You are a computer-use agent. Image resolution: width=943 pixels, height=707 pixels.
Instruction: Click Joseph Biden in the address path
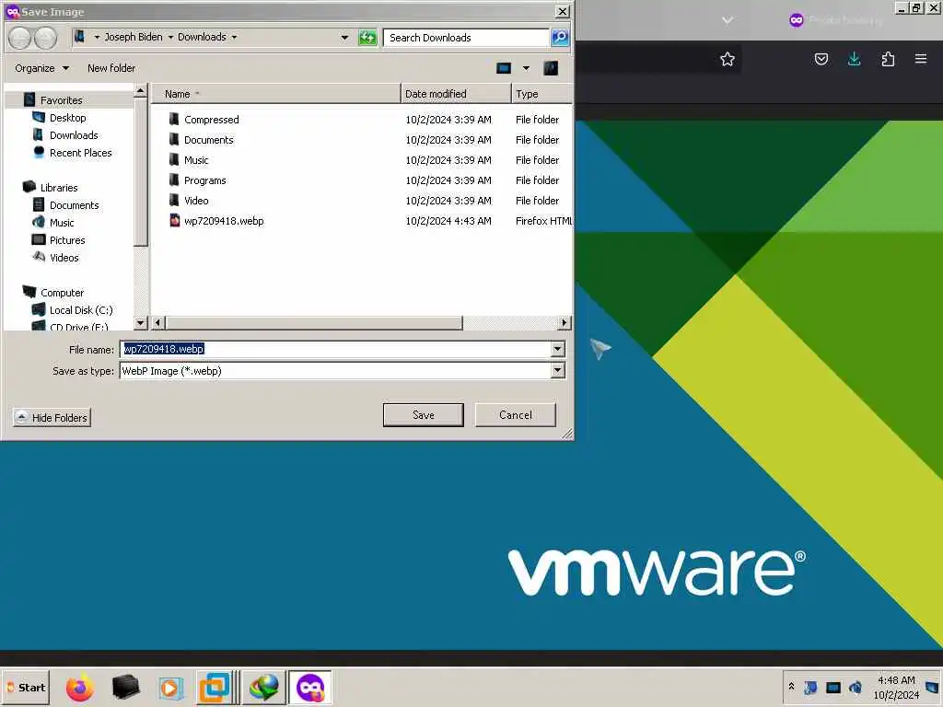[133, 37]
